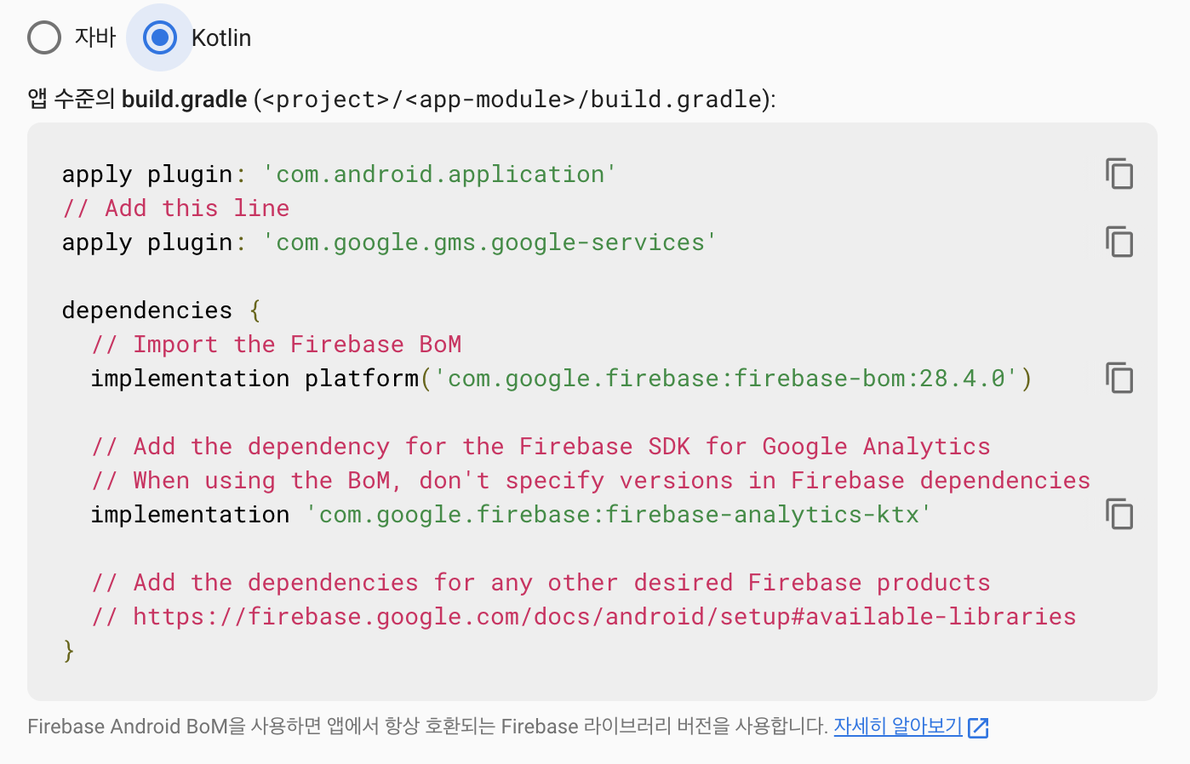The width and height of the screenshot is (1190, 764).
Task: Copy the 'com.android.application' plugin line
Action: pyautogui.click(x=1119, y=174)
